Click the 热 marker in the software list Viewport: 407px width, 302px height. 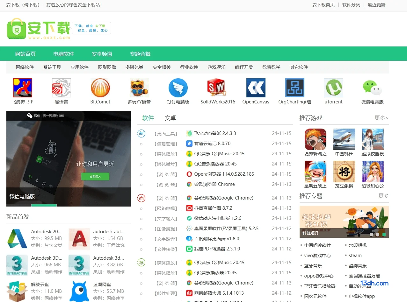(141, 198)
